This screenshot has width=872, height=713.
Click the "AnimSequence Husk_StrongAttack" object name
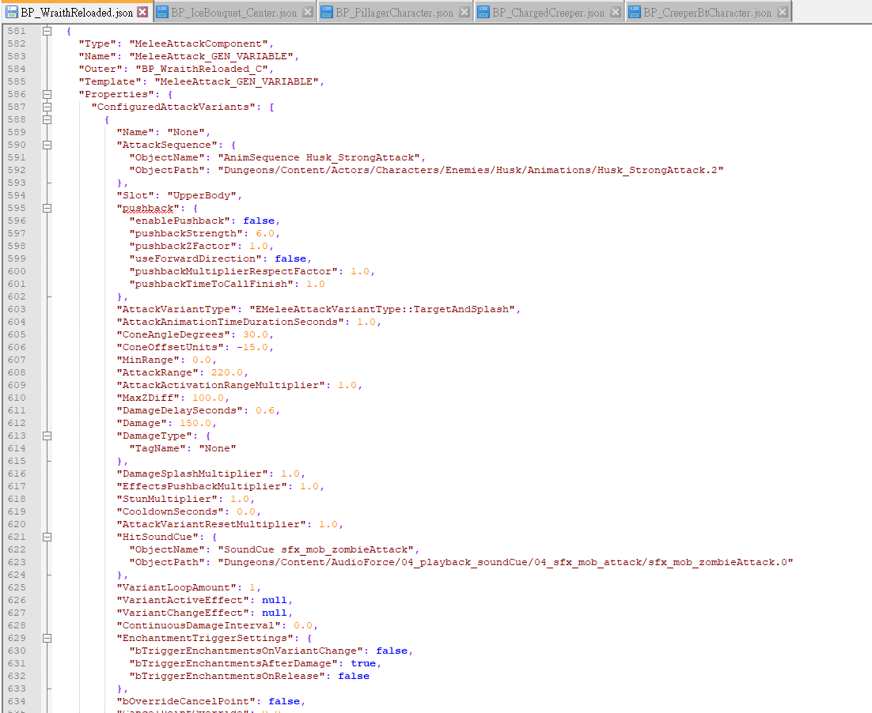click(x=319, y=158)
